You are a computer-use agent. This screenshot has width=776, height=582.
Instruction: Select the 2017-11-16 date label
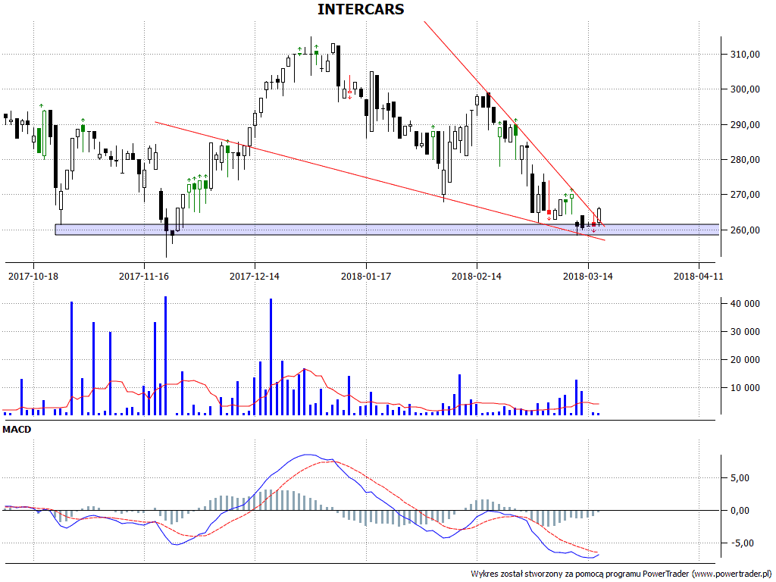click(x=144, y=276)
